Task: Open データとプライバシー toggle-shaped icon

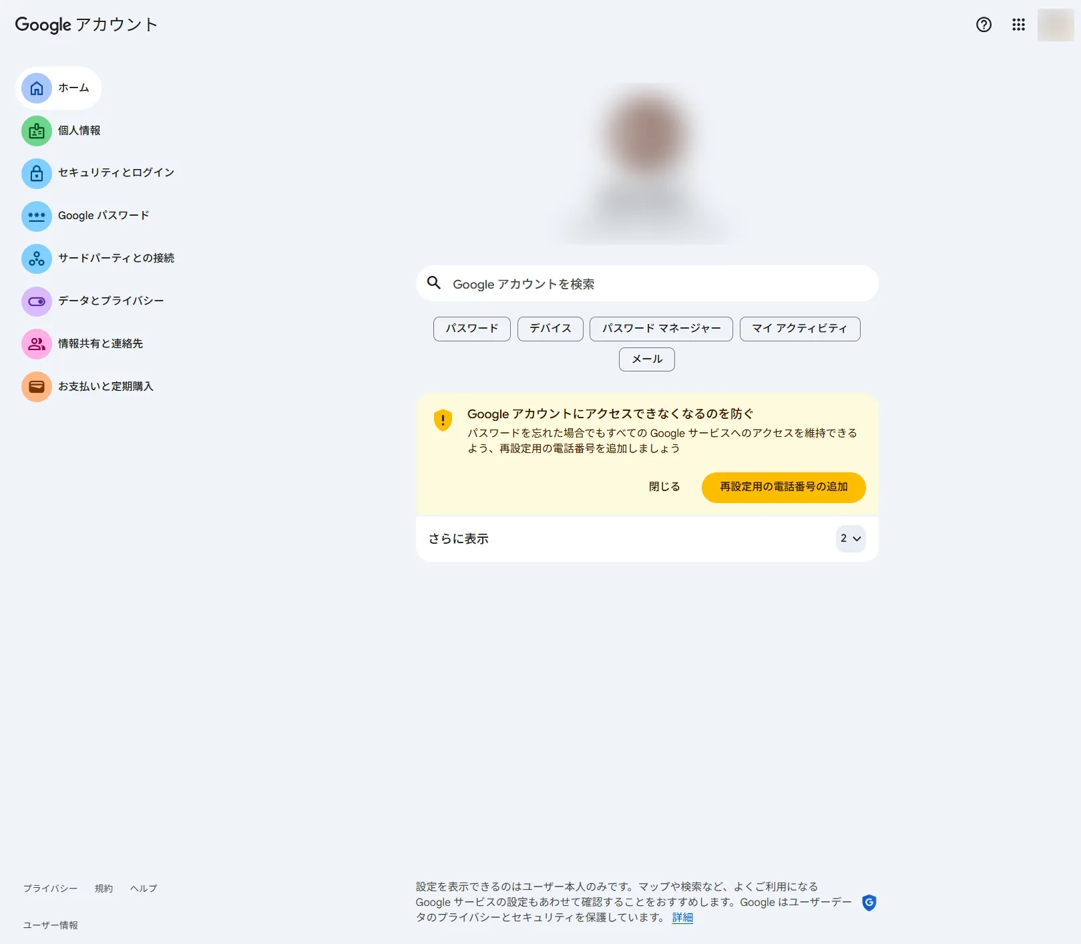Action: tap(37, 301)
